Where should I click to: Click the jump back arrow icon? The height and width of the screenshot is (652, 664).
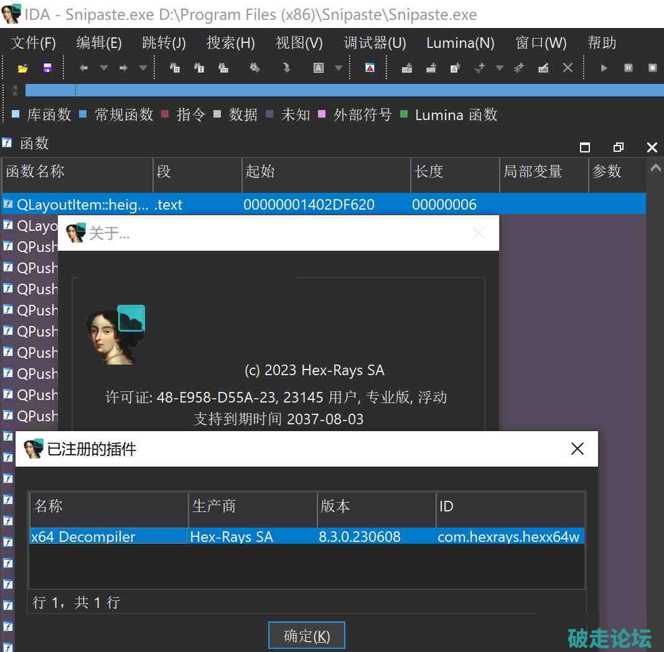point(83,68)
